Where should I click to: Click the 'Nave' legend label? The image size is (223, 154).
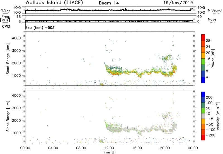pos(212,19)
